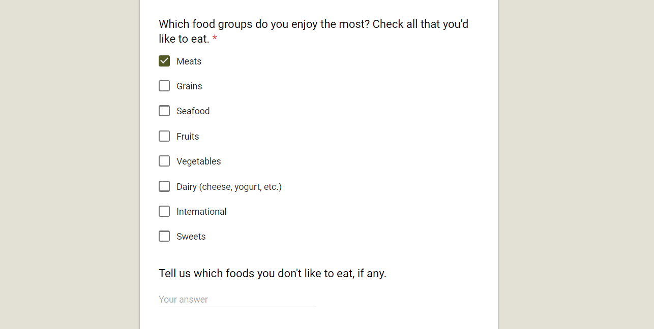
Task: Enable the Fruits checkbox box
Action: 164,136
